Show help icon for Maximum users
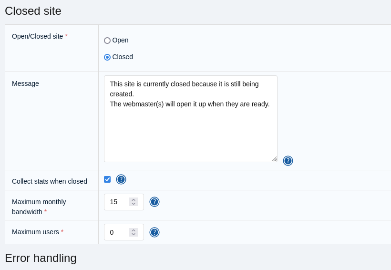The image size is (391, 270). pyautogui.click(x=154, y=232)
